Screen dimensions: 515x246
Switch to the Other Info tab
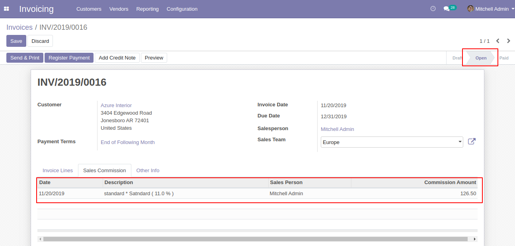click(x=148, y=171)
